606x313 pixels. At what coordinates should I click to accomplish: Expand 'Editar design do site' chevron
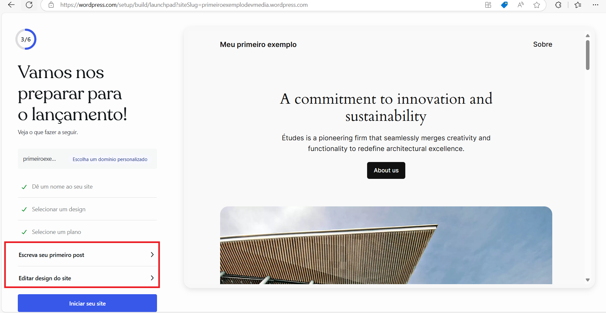pyautogui.click(x=152, y=278)
